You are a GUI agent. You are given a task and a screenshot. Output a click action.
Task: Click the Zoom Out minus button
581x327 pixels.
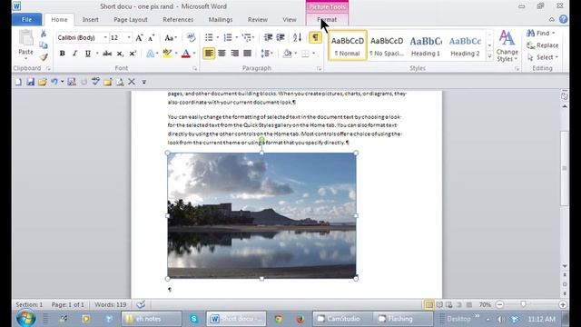tap(499, 305)
